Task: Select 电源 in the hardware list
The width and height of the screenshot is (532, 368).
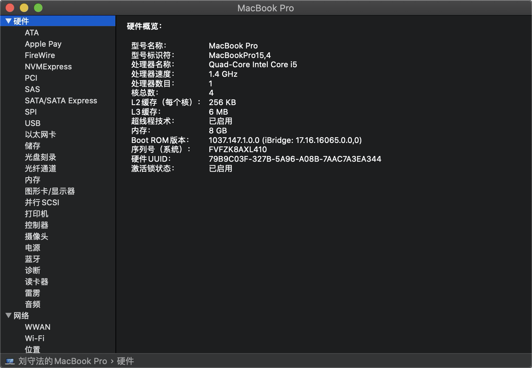Action: (33, 248)
